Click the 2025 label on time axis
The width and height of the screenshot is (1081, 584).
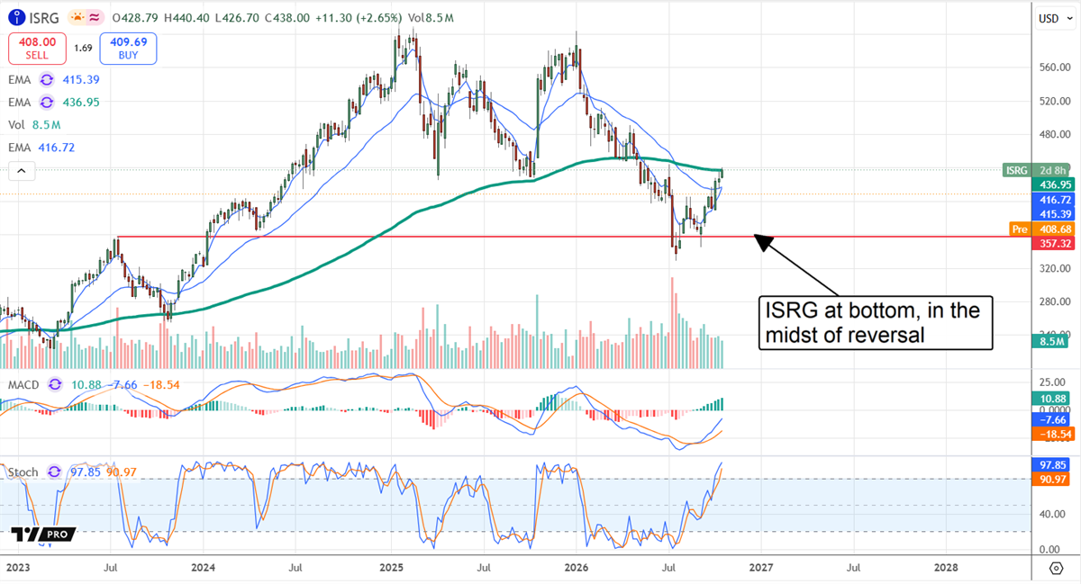392,568
